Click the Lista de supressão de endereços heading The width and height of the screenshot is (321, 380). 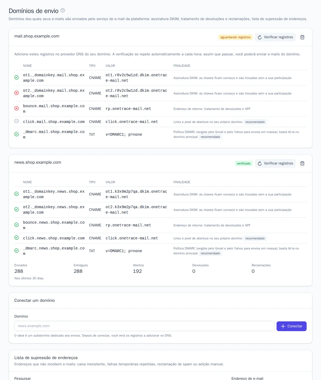[46, 358]
